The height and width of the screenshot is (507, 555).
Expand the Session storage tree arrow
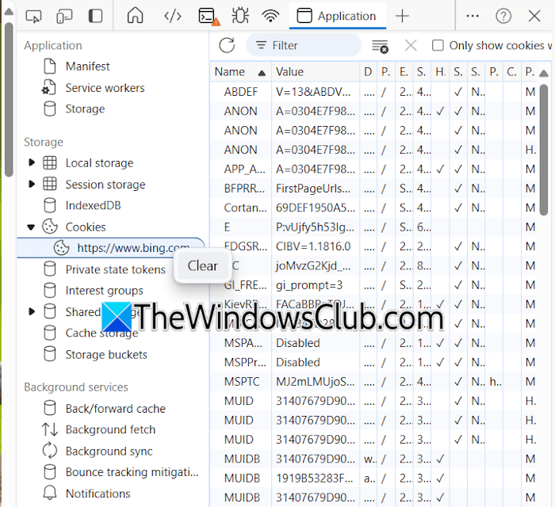32,185
